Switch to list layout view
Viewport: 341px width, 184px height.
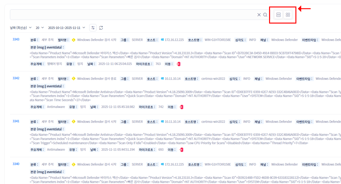point(278,15)
